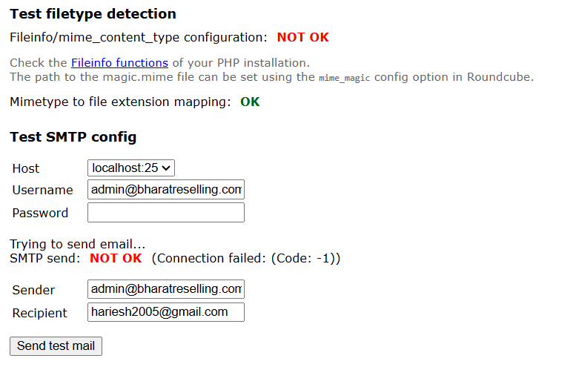Screen dimensions: 576x367
Task: Expand the Host localhost:25 dropdown
Action: coord(131,168)
